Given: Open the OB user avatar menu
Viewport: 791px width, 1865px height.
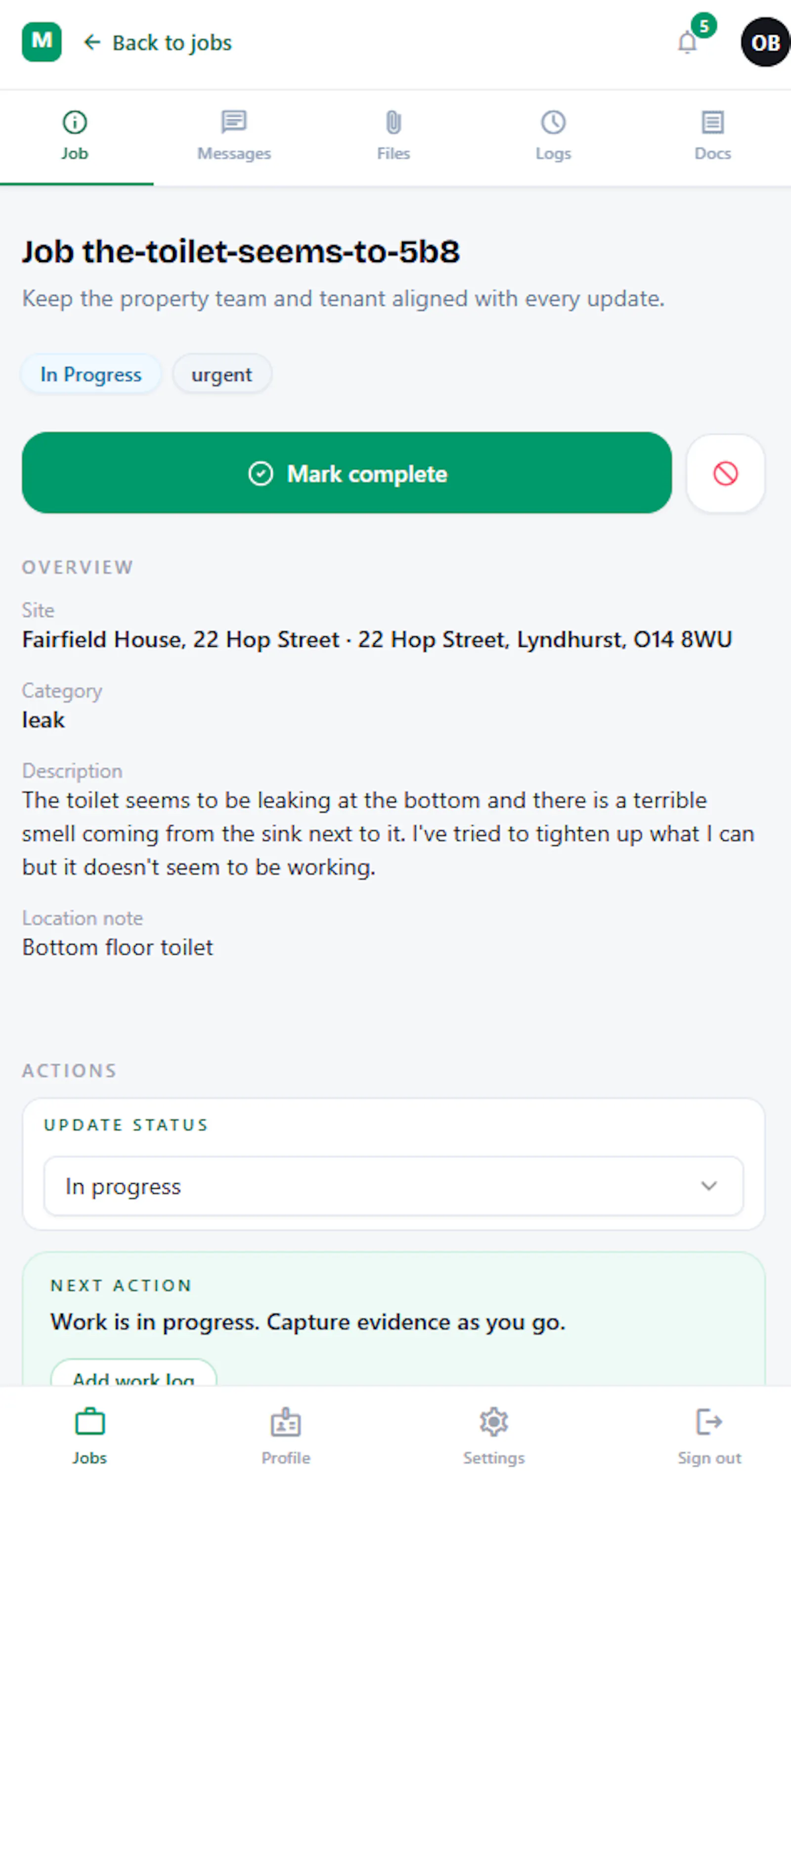Looking at the screenshot, I should (765, 42).
